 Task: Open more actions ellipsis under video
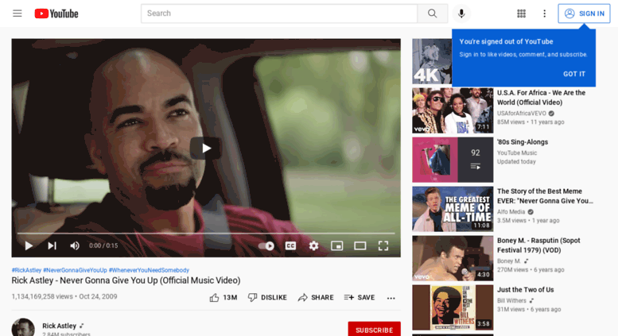coord(391,298)
